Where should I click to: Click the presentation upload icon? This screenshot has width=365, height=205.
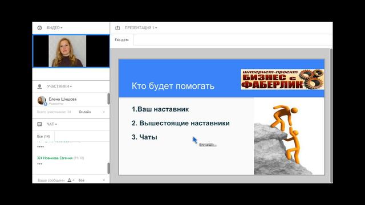point(117,28)
